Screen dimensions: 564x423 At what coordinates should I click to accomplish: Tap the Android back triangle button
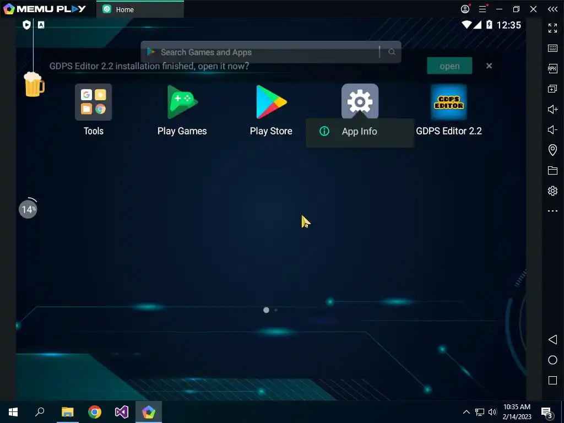(x=552, y=339)
